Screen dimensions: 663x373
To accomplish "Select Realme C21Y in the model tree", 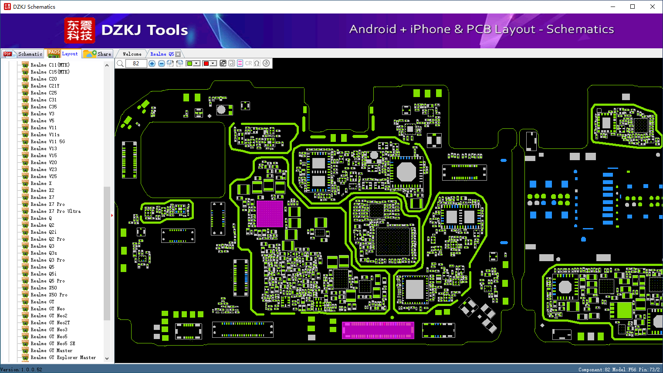I will tap(45, 86).
